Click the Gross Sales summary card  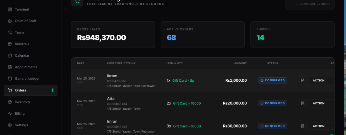tap(113, 34)
